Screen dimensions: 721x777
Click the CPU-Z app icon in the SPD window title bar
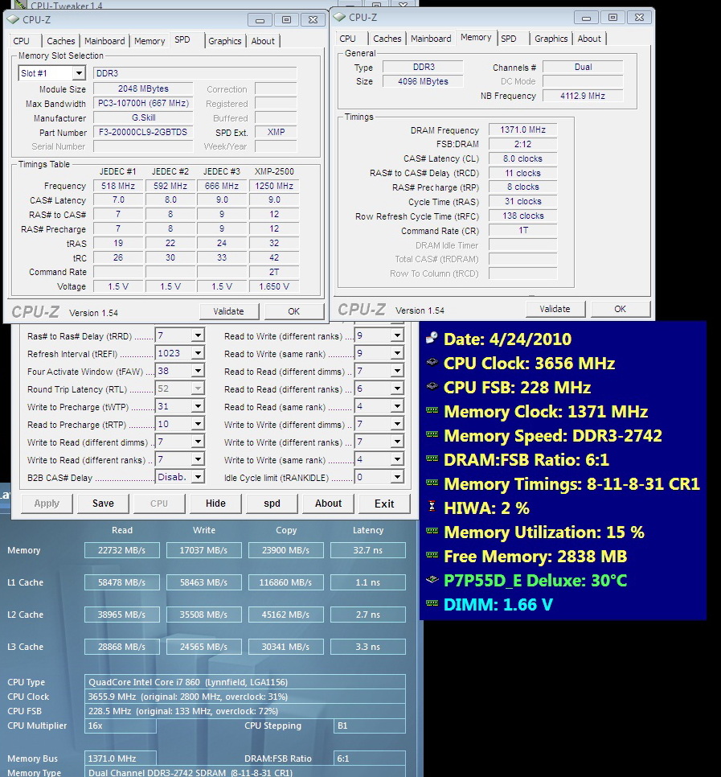[14, 19]
